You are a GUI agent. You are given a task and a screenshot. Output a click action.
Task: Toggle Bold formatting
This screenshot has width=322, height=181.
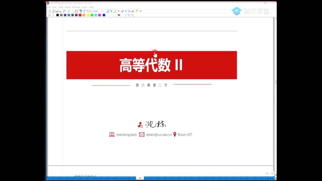coord(49,15)
